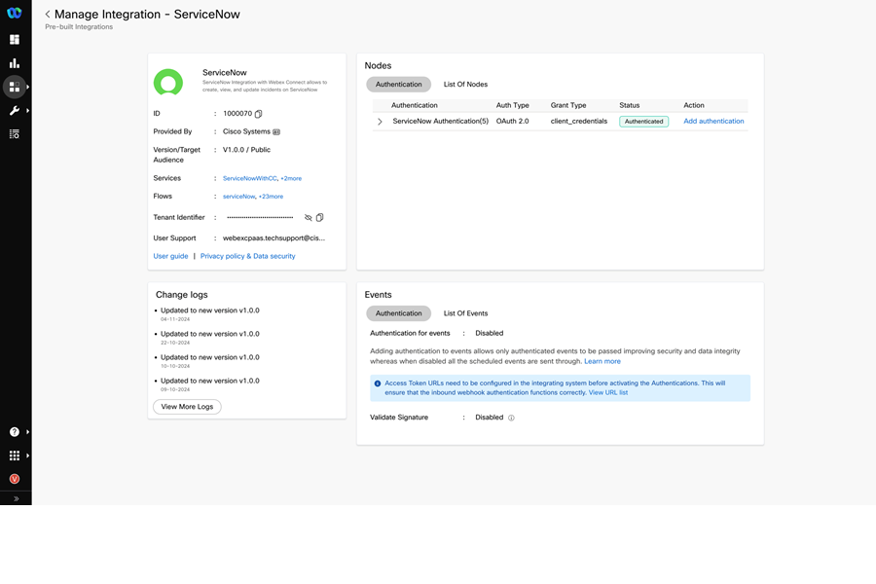Click the Grant Type column header
Screen dimensions: 876x584
[568, 105]
